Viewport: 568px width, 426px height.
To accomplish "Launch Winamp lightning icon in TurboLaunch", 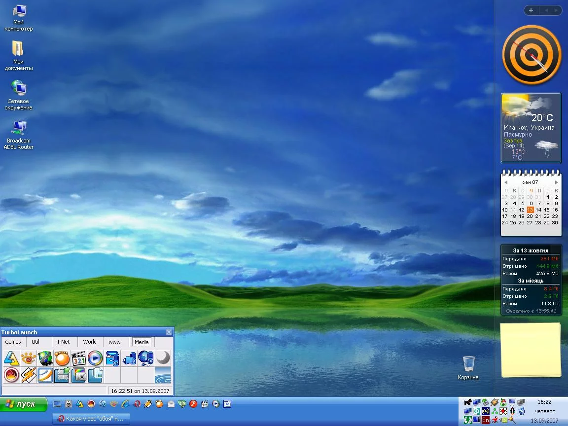I will (x=28, y=375).
